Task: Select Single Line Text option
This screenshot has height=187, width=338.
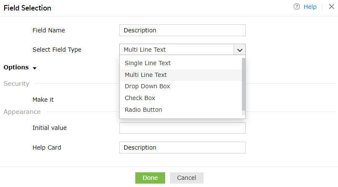Action: [148, 63]
